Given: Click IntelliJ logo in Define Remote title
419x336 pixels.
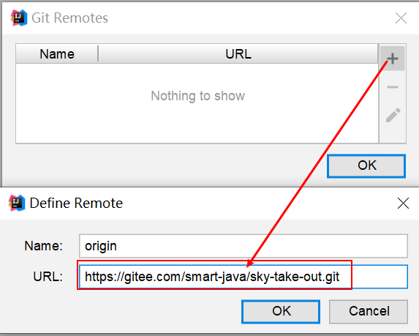Looking at the screenshot, I should click(x=17, y=203).
